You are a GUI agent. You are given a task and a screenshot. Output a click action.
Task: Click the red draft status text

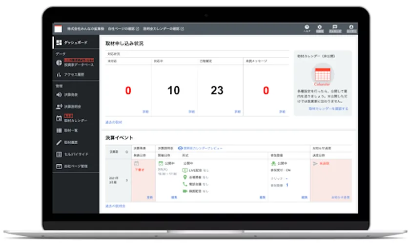(x=140, y=170)
